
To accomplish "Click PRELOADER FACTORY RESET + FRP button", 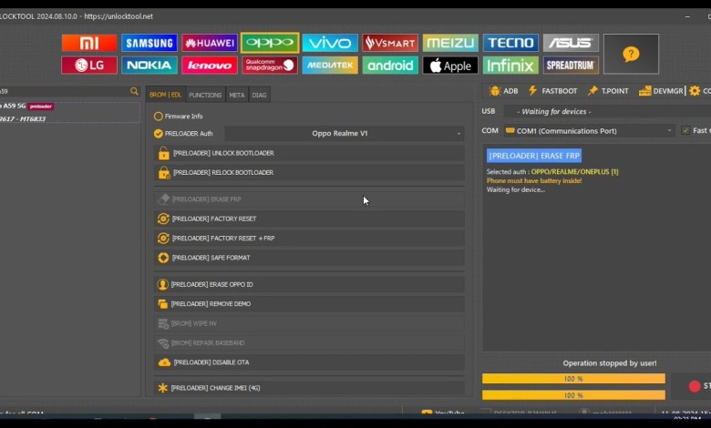I will [309, 238].
